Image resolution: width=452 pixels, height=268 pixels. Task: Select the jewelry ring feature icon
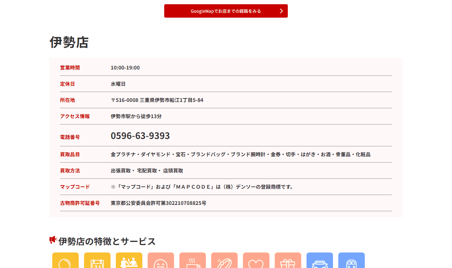[x=224, y=260]
